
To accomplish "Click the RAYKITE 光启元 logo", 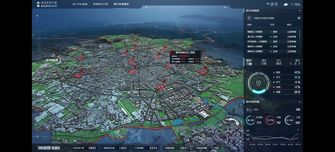I will point(49,148).
